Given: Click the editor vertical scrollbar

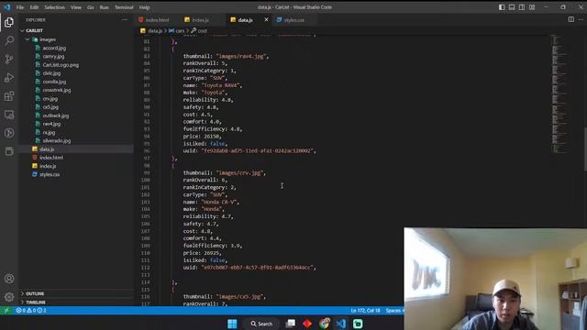Looking at the screenshot, I should coord(585,148).
